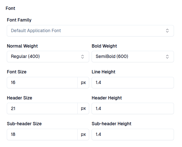Click the Sub-header Size input showing 18

[42, 134]
